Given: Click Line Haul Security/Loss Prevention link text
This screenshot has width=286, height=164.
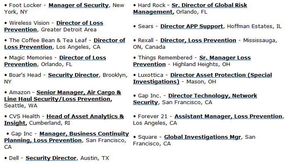Looking at the screenshot, I should point(58,99).
